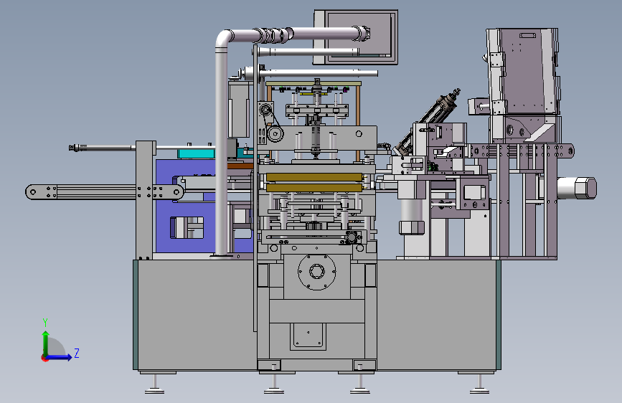Viewport: 622px width, 403px height.
Task: Select the curved elbow of the vertical pipe
Action: [x=223, y=38]
